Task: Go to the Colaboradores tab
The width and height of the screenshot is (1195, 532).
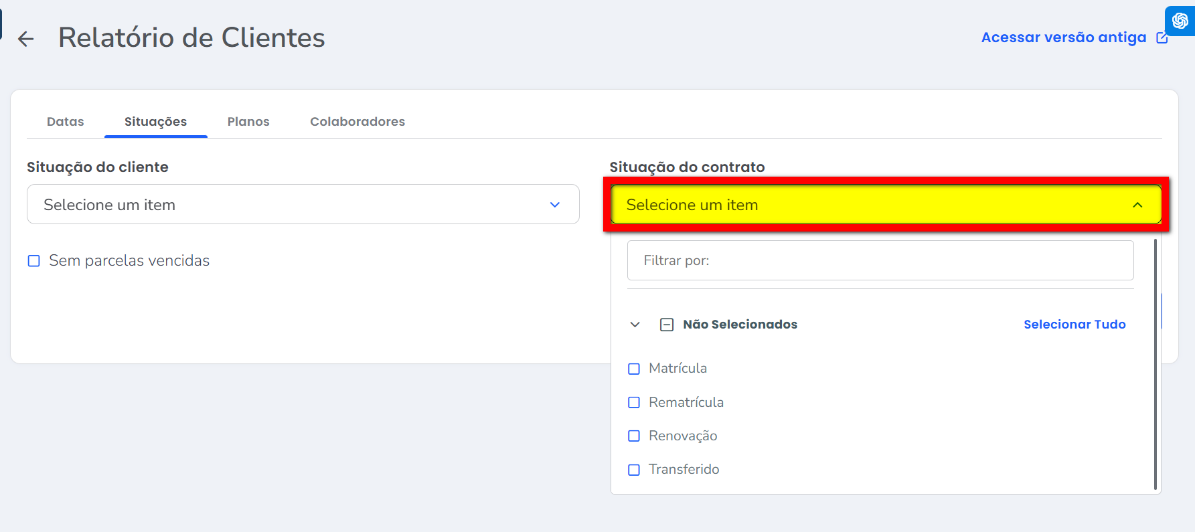Action: [357, 122]
